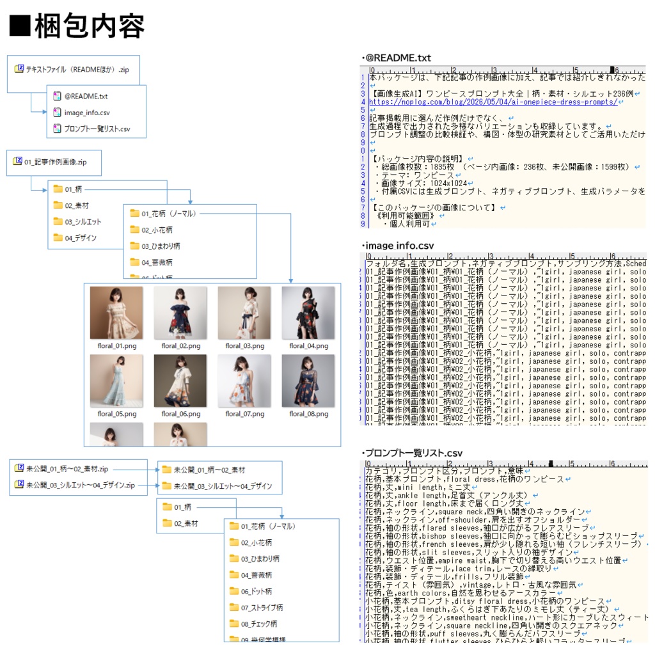655x655 pixels.
Task: Open the 03_シルエット folder icon
Action: 58,221
